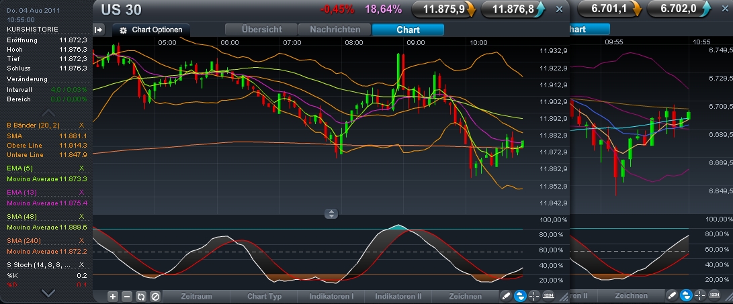Image resolution: width=733 pixels, height=304 pixels.
Task: Open Zeichnen menu in right chart window
Action: click(631, 295)
